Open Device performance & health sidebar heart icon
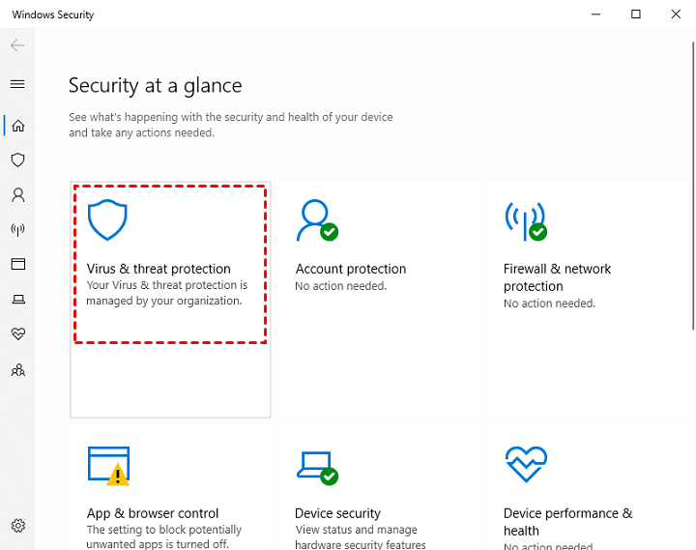 click(x=17, y=334)
